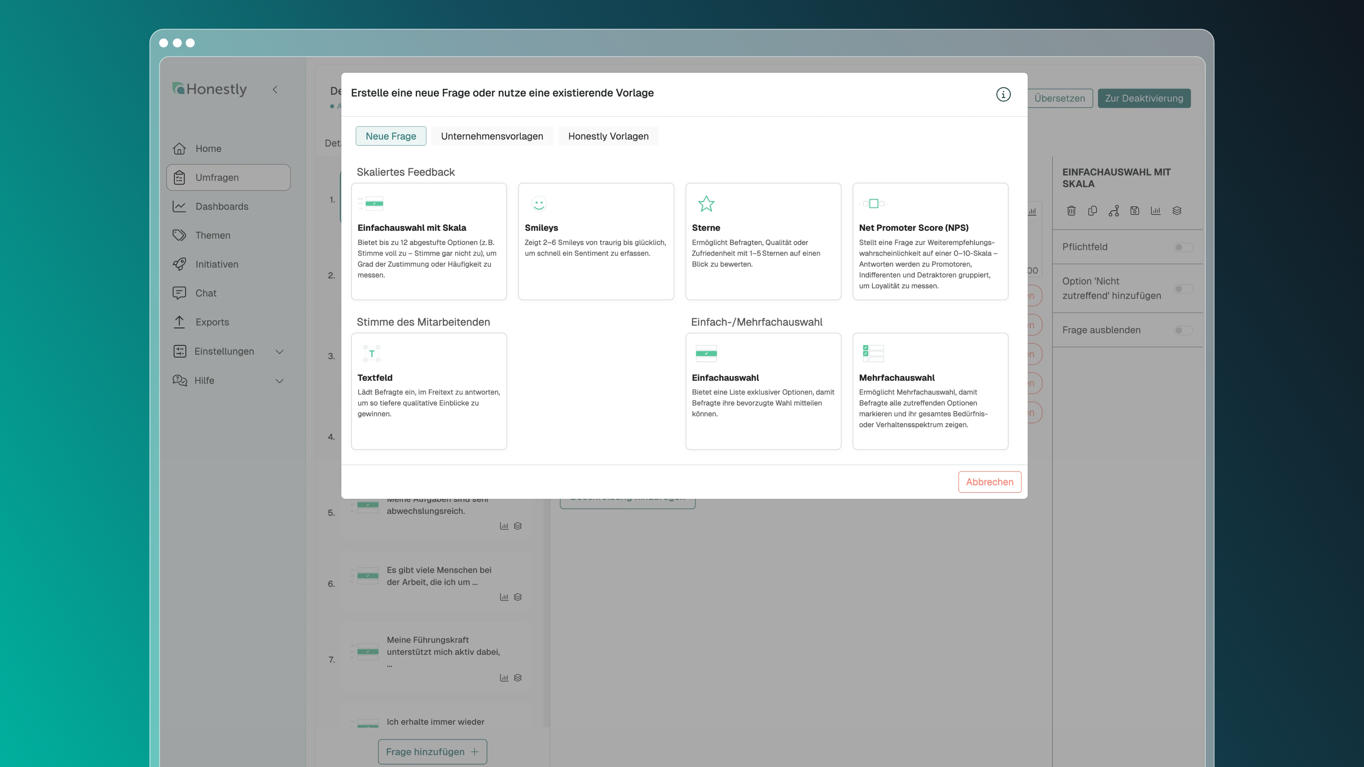Switch to the Honestly Vorlagen tab
The height and width of the screenshot is (767, 1364).
tap(608, 136)
